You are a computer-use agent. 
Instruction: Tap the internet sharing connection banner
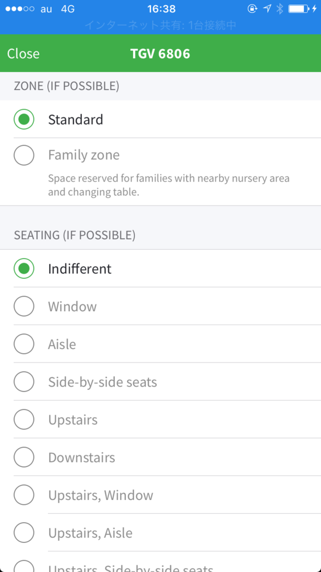coord(160,25)
